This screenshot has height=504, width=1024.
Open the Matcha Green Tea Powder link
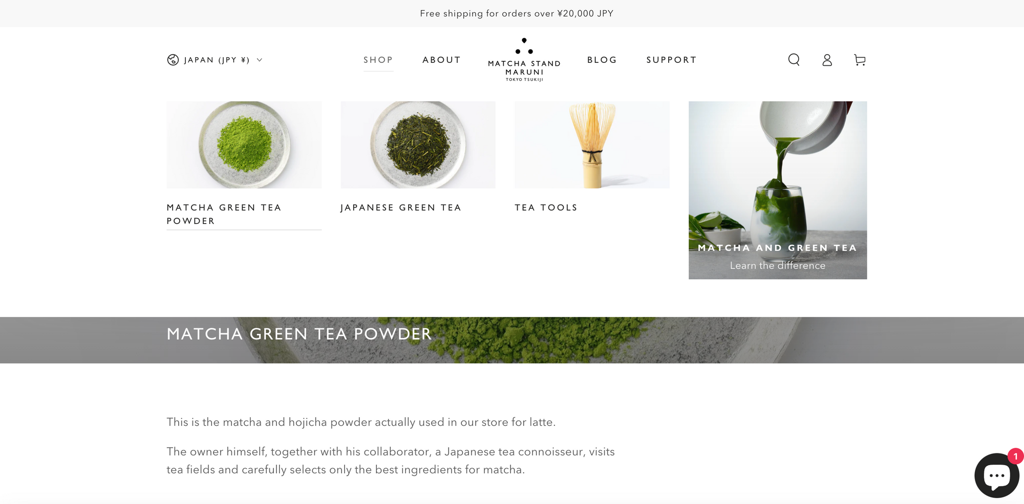[224, 214]
